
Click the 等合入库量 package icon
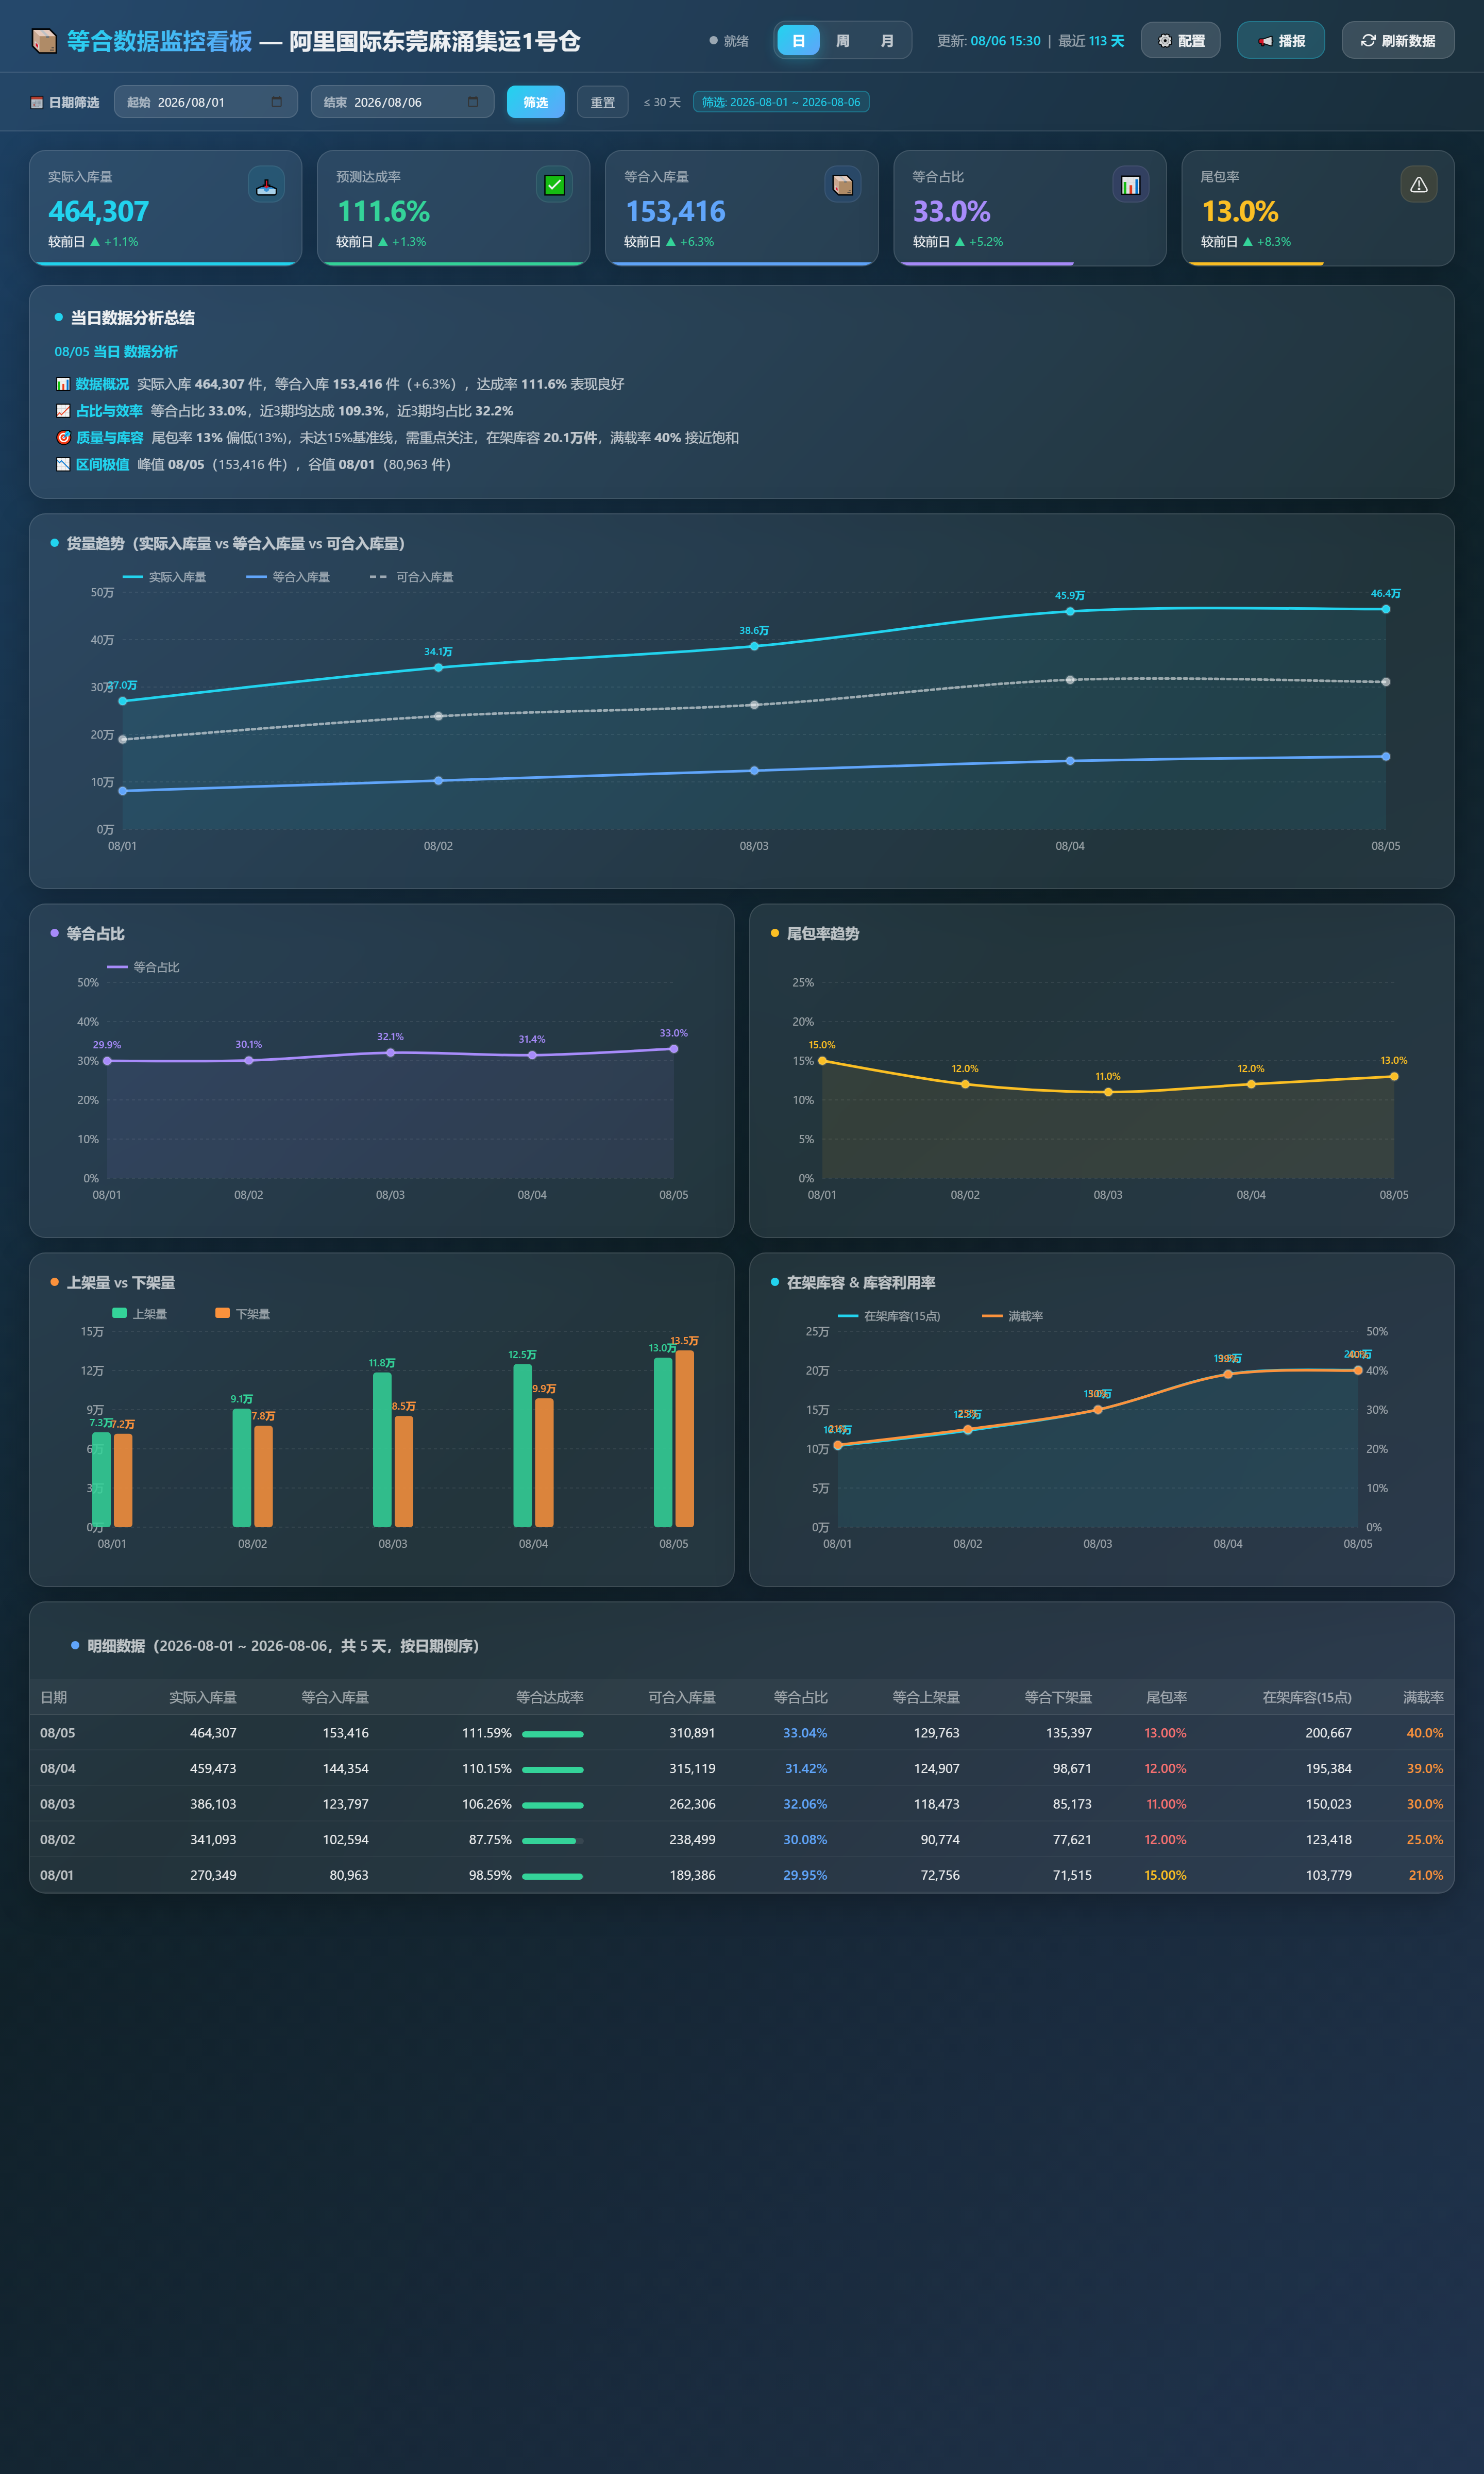point(842,185)
